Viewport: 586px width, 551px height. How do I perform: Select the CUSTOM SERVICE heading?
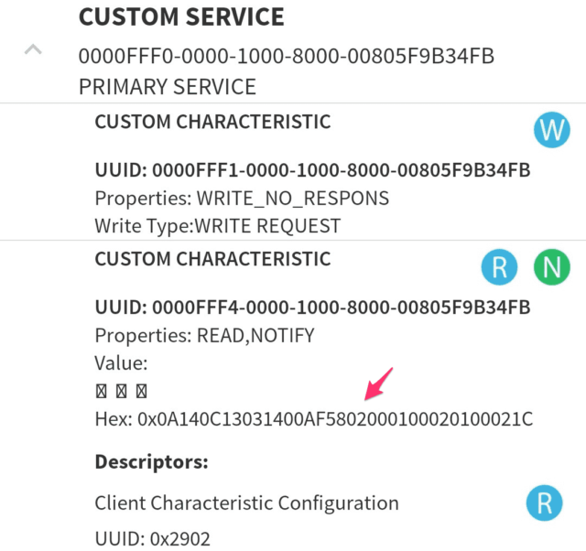(x=181, y=16)
